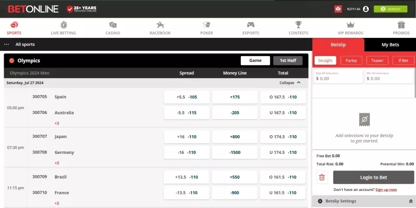Click the Risk All Selections amount field
Image resolution: width=416 pixels, height=208 pixels.
pyautogui.click(x=338, y=76)
